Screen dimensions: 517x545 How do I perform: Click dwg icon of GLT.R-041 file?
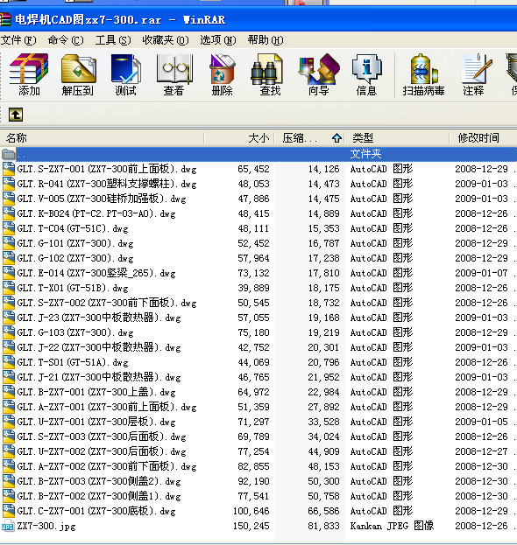click(9, 184)
